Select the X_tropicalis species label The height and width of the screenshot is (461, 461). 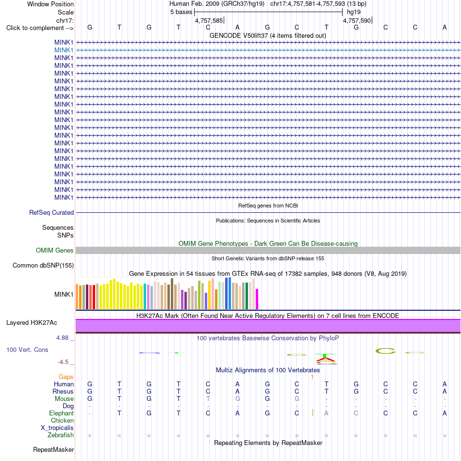57,428
